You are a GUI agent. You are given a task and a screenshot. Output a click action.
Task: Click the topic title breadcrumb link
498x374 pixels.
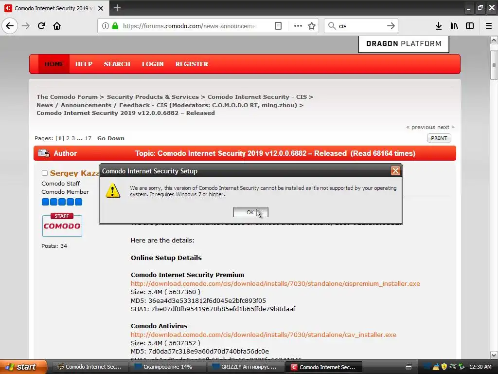click(x=125, y=113)
